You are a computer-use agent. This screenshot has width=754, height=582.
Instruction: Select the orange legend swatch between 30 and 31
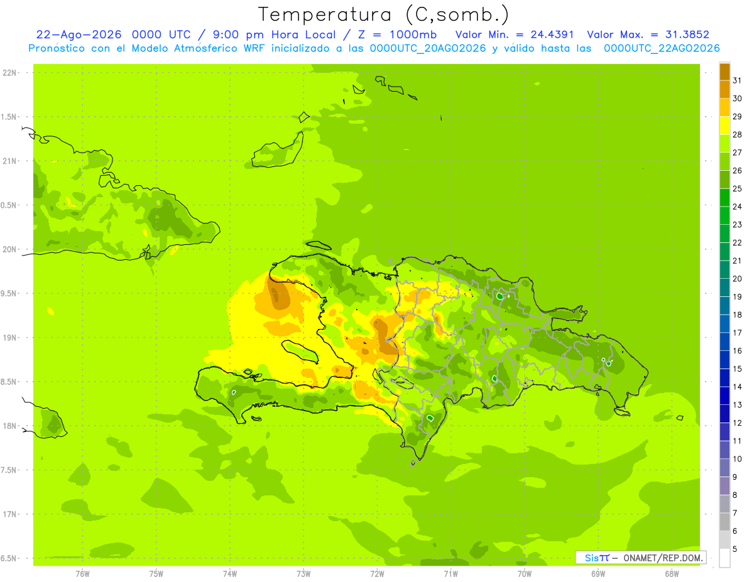[724, 89]
